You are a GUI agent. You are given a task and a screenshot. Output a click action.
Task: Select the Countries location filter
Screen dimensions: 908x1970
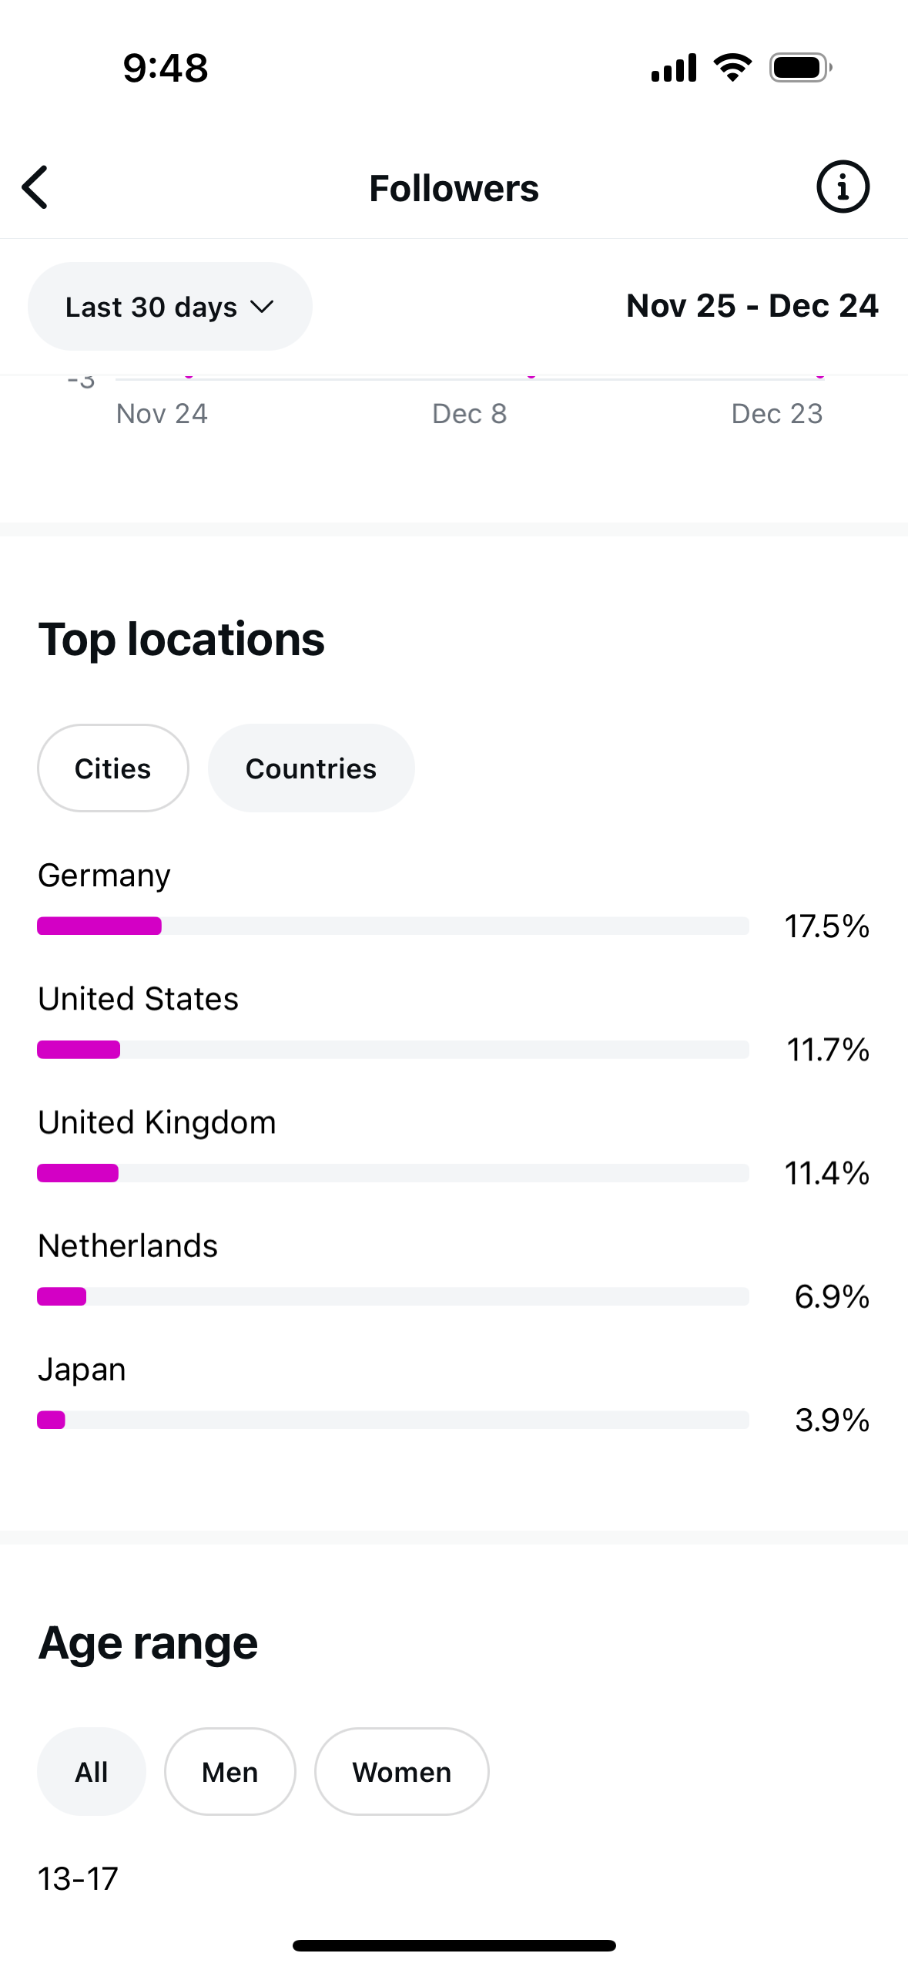click(311, 768)
